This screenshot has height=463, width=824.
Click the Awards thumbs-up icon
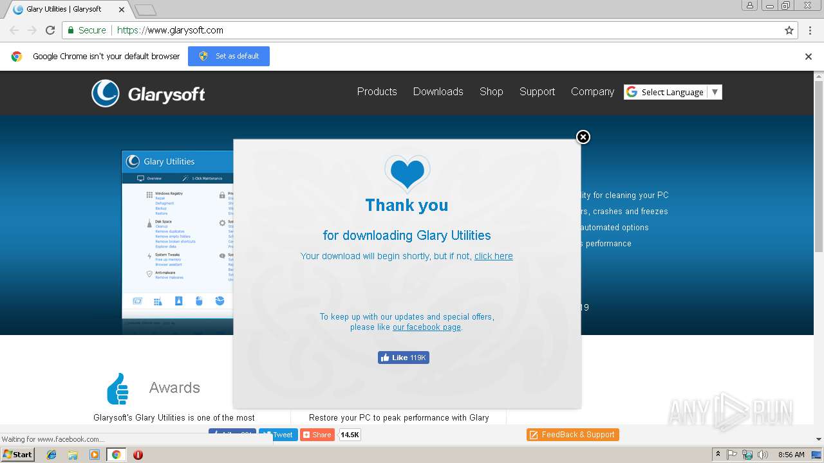pyautogui.click(x=118, y=388)
